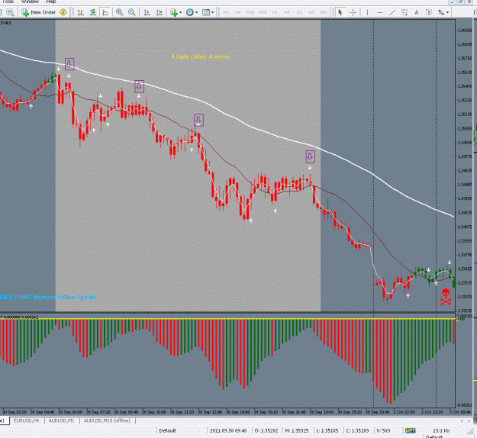Click the open price O: 1.35282
Image resolution: width=477 pixels, height=438 pixels.
coord(266,430)
